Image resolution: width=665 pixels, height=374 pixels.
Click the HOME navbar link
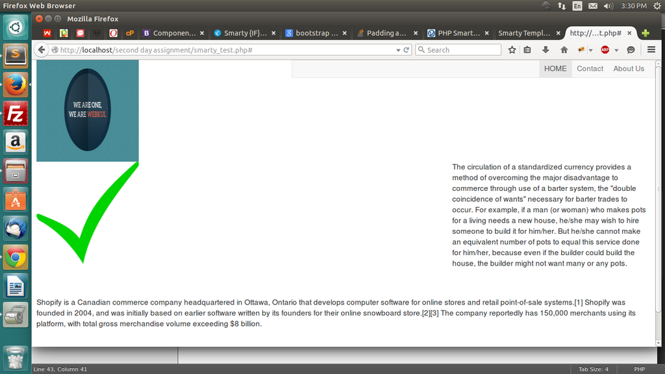(555, 69)
